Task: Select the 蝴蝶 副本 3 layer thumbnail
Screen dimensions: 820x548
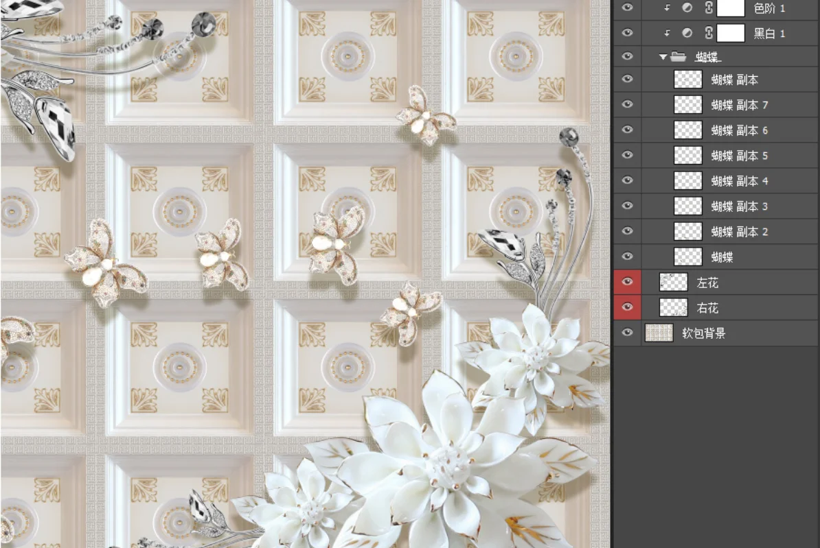Action: [687, 206]
